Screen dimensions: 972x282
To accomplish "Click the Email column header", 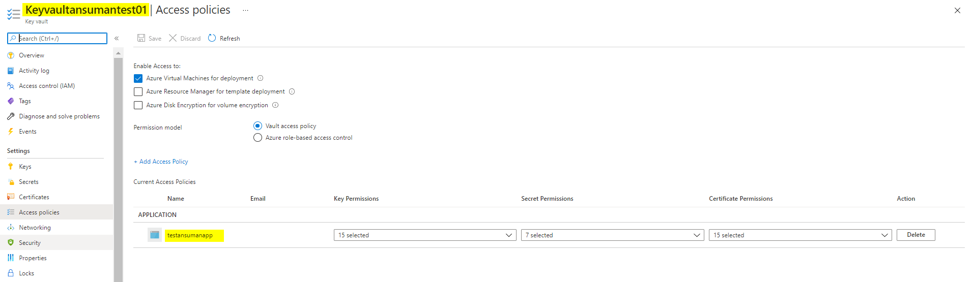I will (x=258, y=199).
